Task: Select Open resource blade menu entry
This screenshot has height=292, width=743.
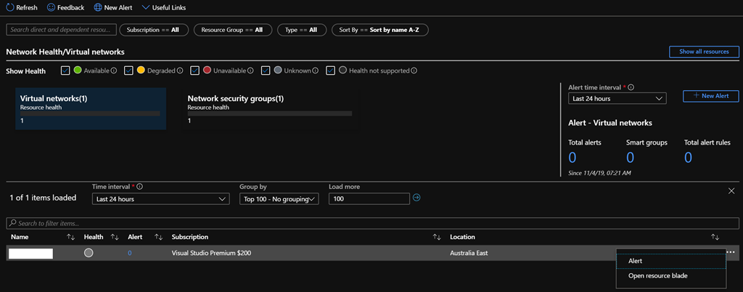Action: pyautogui.click(x=657, y=275)
